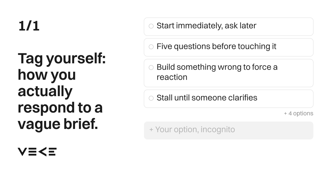Click the 'Five questions before touching it' label
This screenshot has width=331, height=174.
click(216, 46)
